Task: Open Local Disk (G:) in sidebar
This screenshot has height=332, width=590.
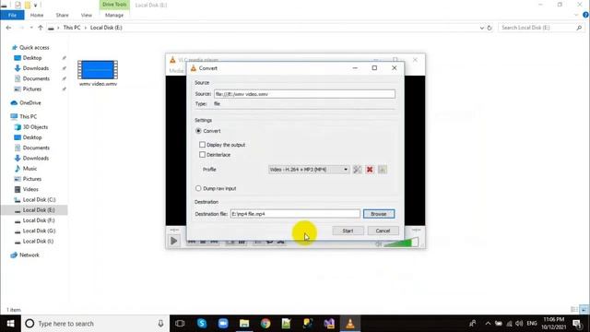Action: [x=39, y=231]
